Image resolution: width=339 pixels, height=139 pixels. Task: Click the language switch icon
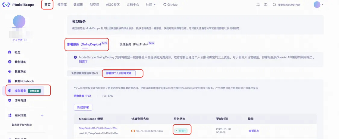pyautogui.click(x=266, y=5)
